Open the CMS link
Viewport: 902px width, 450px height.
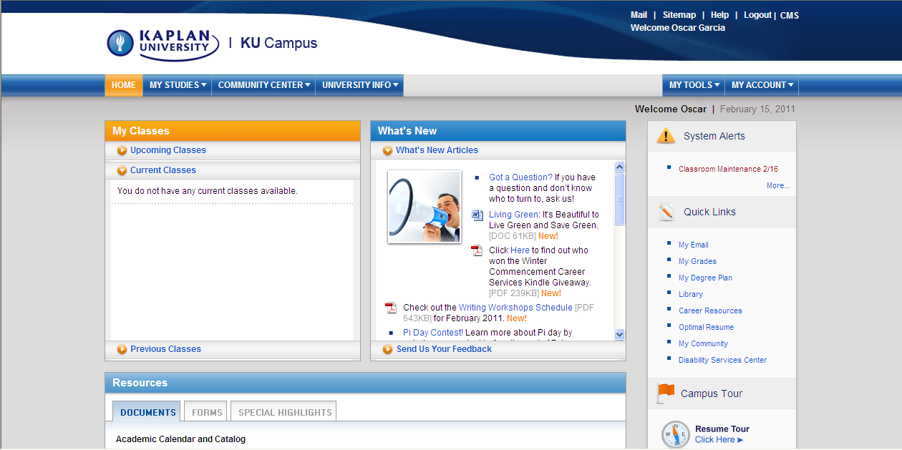[x=790, y=16]
